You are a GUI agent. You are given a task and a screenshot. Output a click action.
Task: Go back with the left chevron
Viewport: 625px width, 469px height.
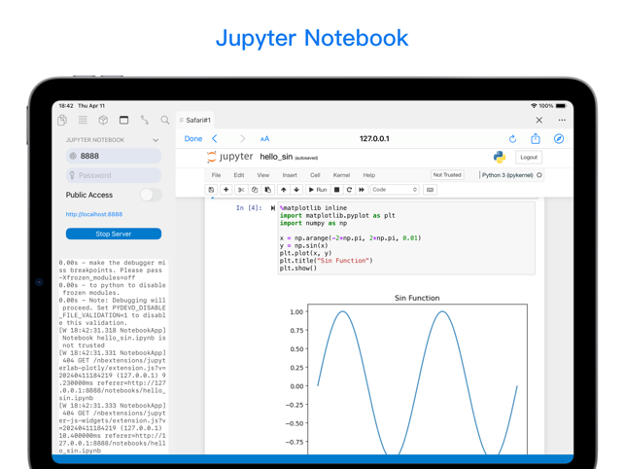pos(215,138)
